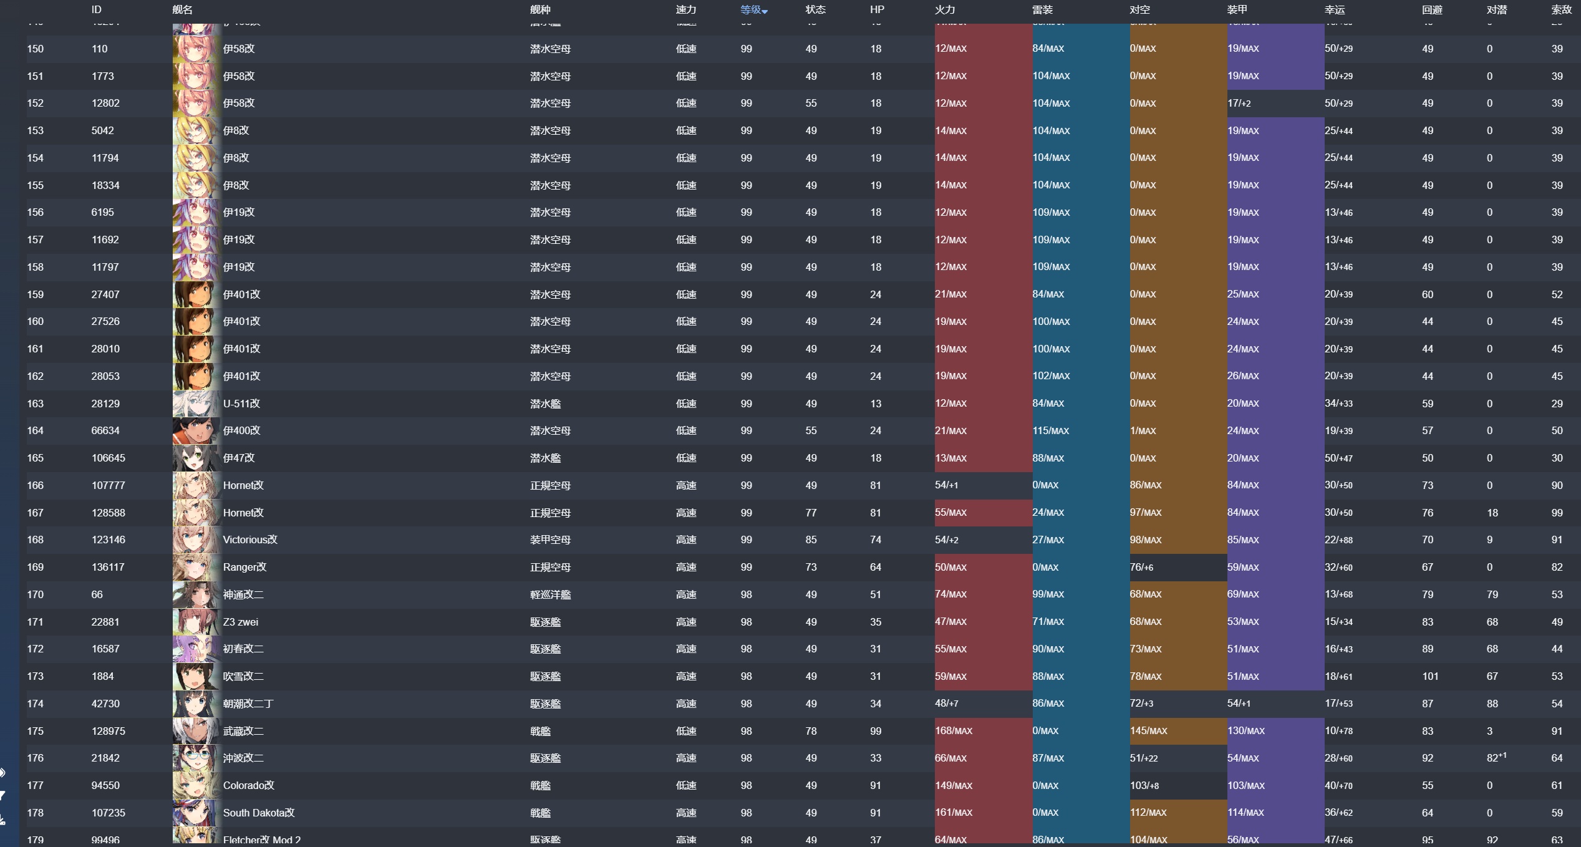The height and width of the screenshot is (847, 1581).
Task: Expand the sidebar with double-chevron icon
Action: 2,773
